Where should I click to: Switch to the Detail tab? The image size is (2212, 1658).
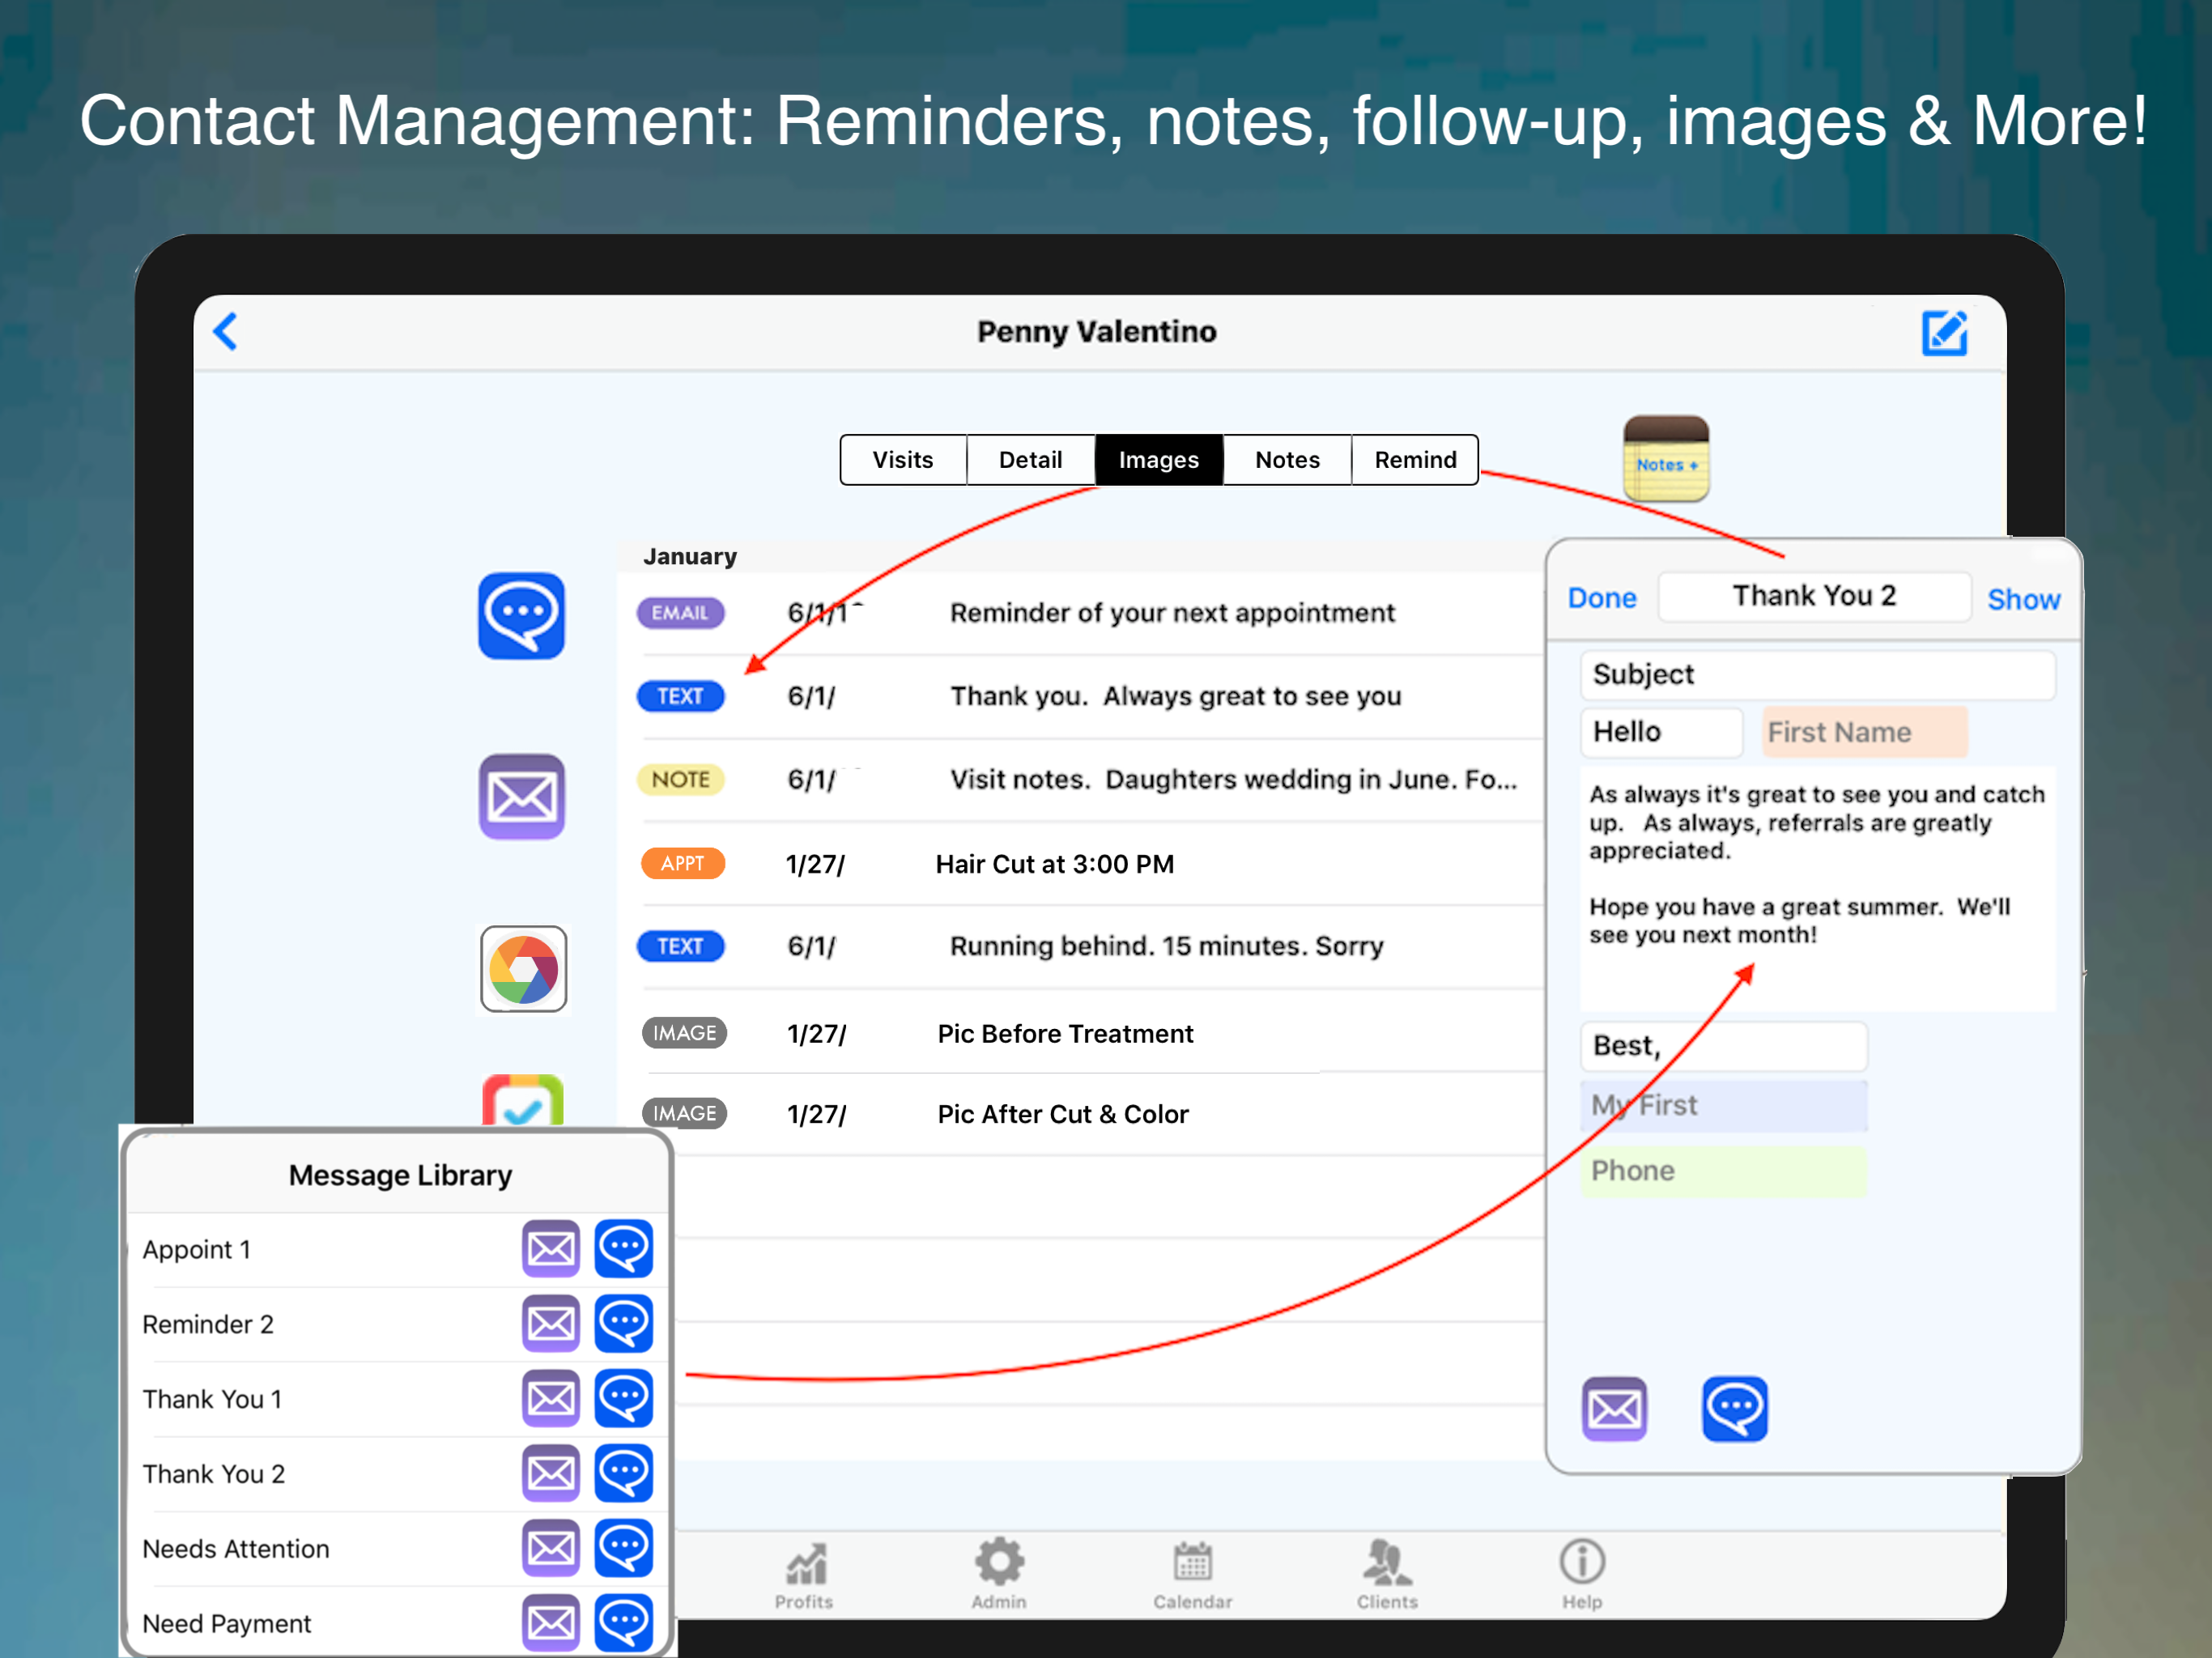pos(1031,460)
